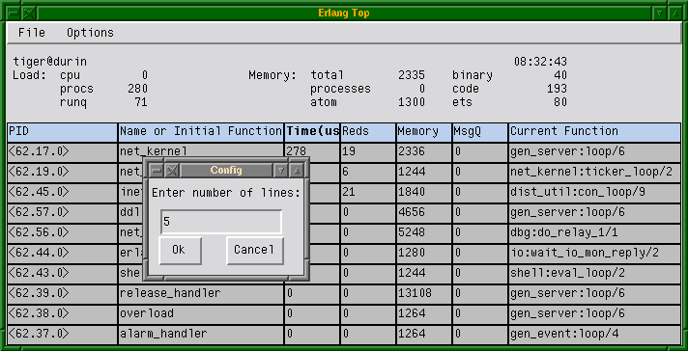Sort by Time(us) column header
This screenshot has height=351, width=688.
tap(312, 132)
